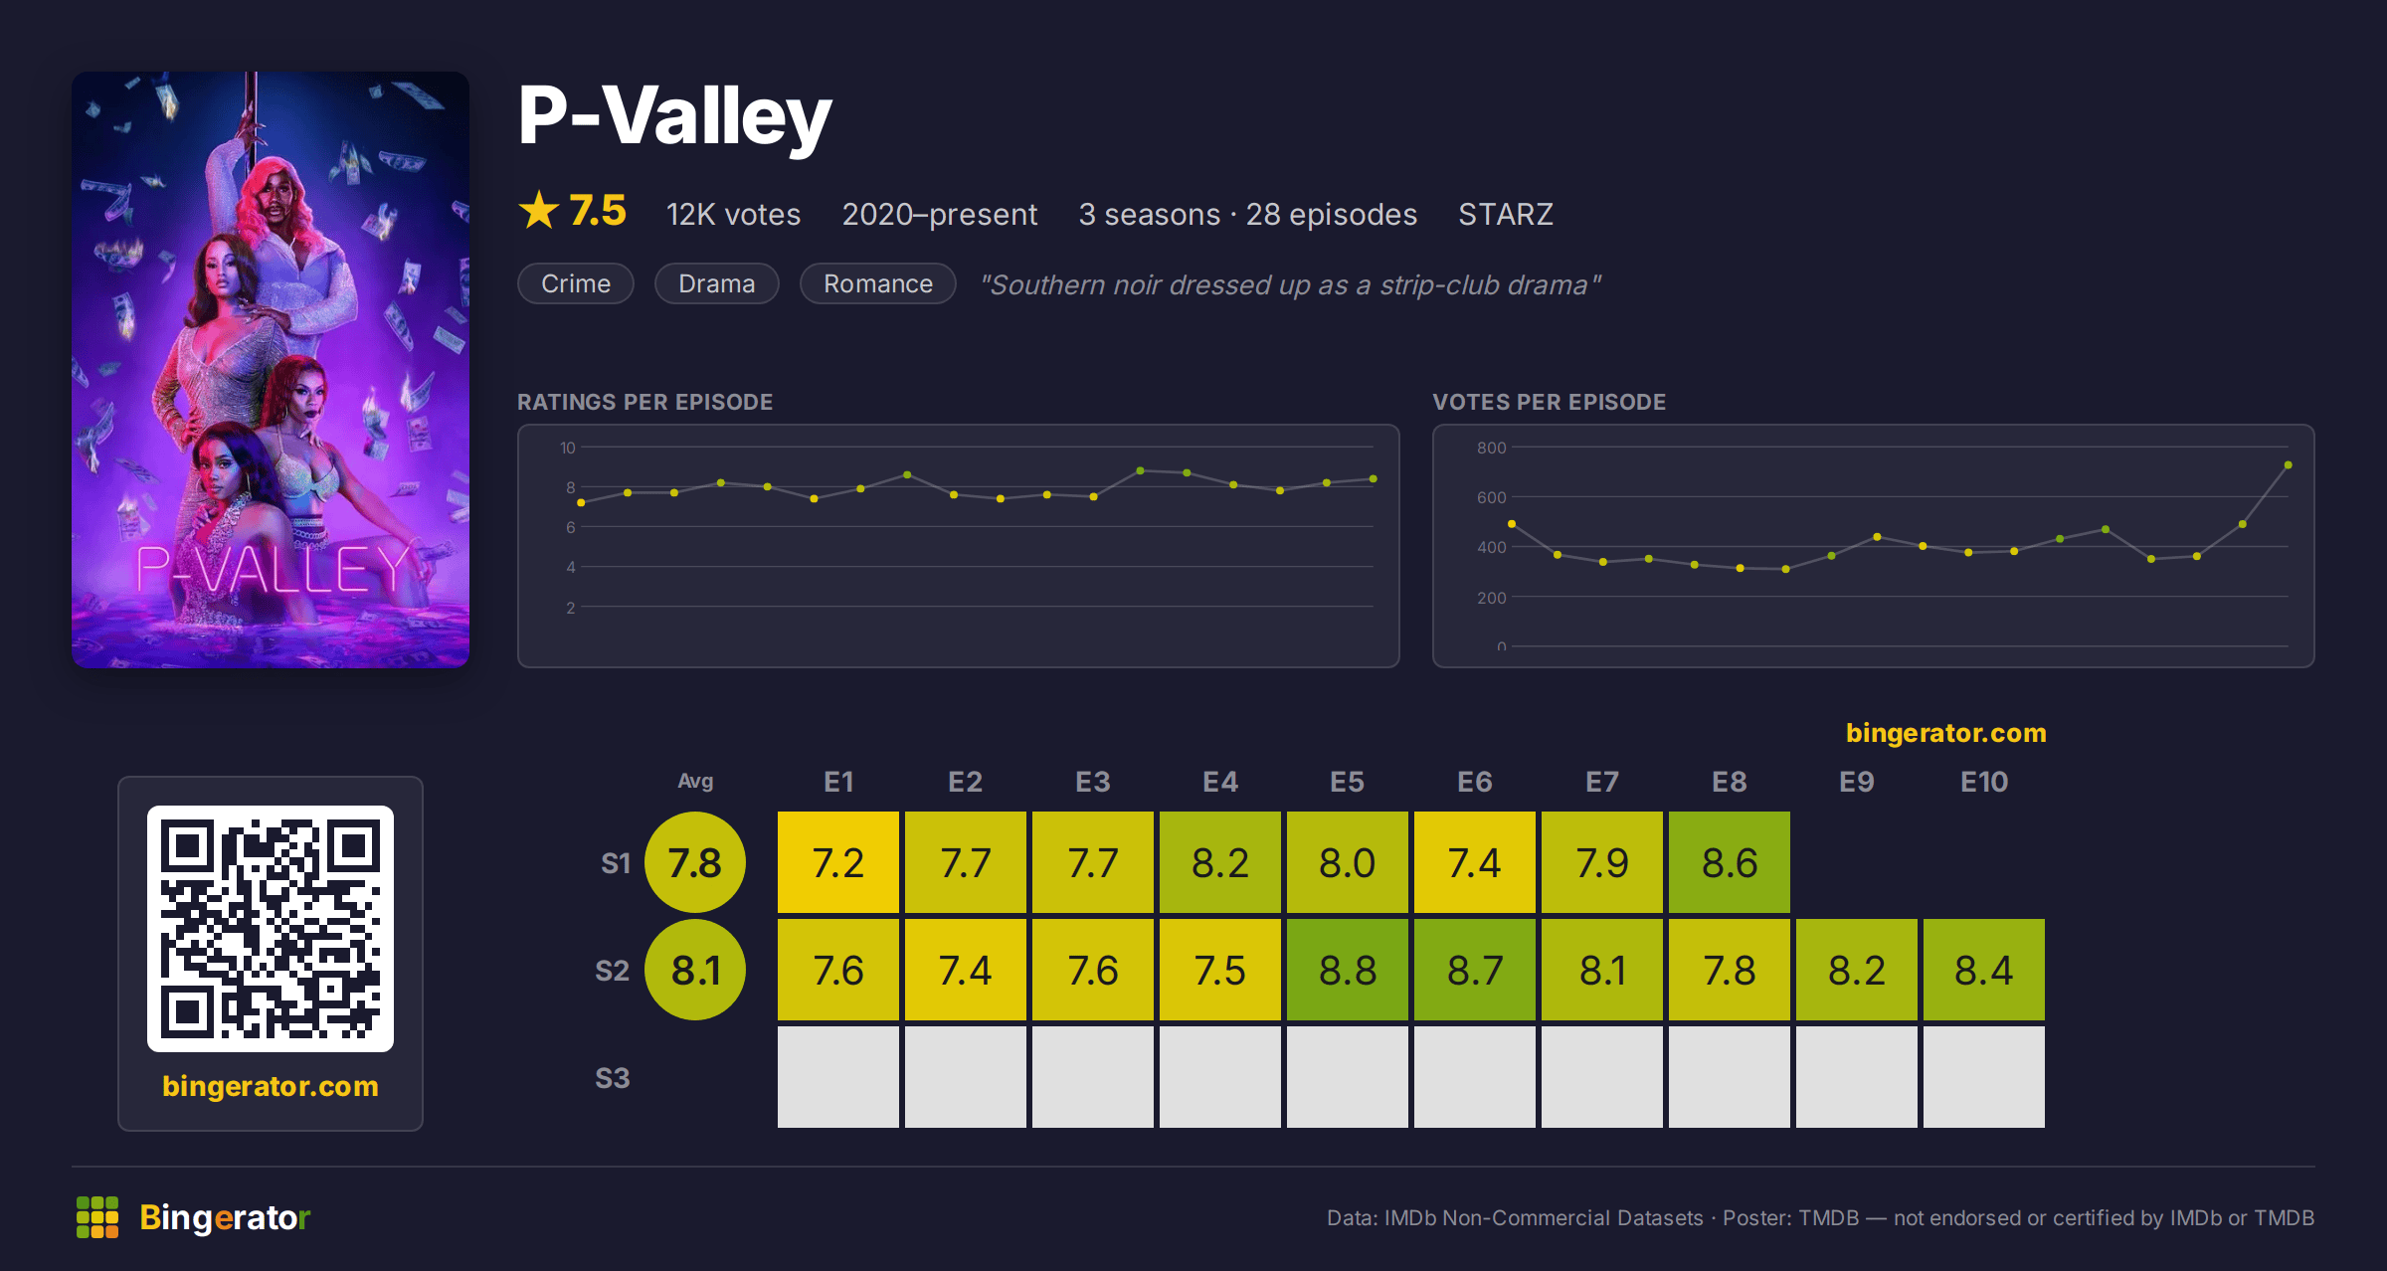Click the S1 average 7.8 circle
The height and width of the screenshot is (1271, 2387).
pyautogui.click(x=695, y=862)
